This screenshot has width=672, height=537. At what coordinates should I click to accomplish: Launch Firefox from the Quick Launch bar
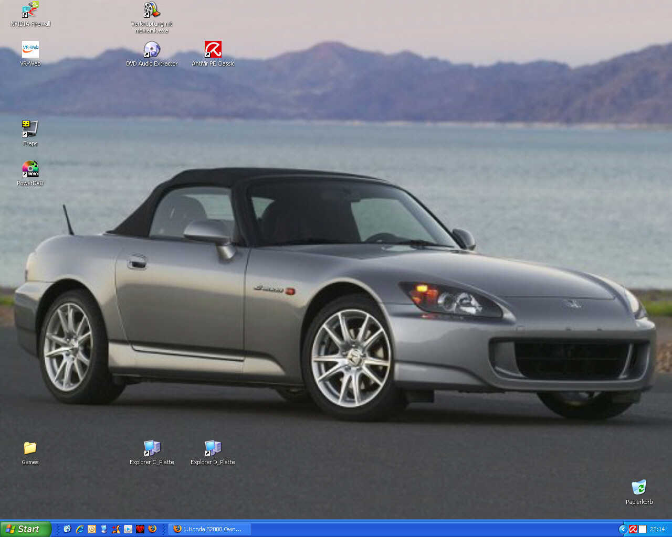tap(152, 529)
